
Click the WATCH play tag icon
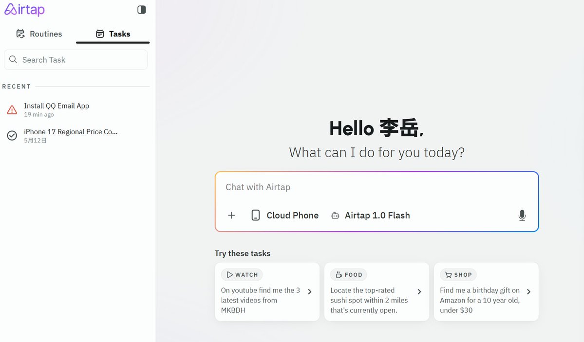[x=230, y=275]
